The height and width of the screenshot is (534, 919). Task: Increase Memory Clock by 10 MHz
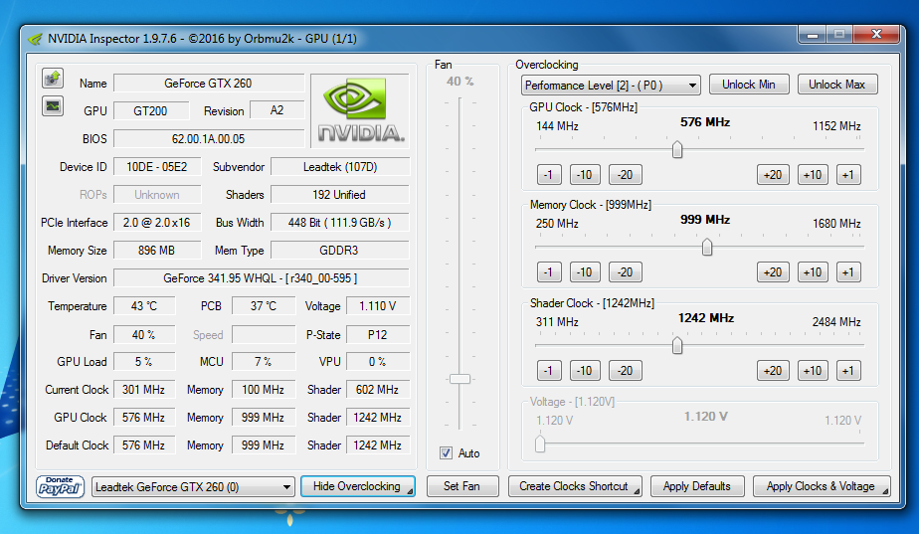pos(813,272)
